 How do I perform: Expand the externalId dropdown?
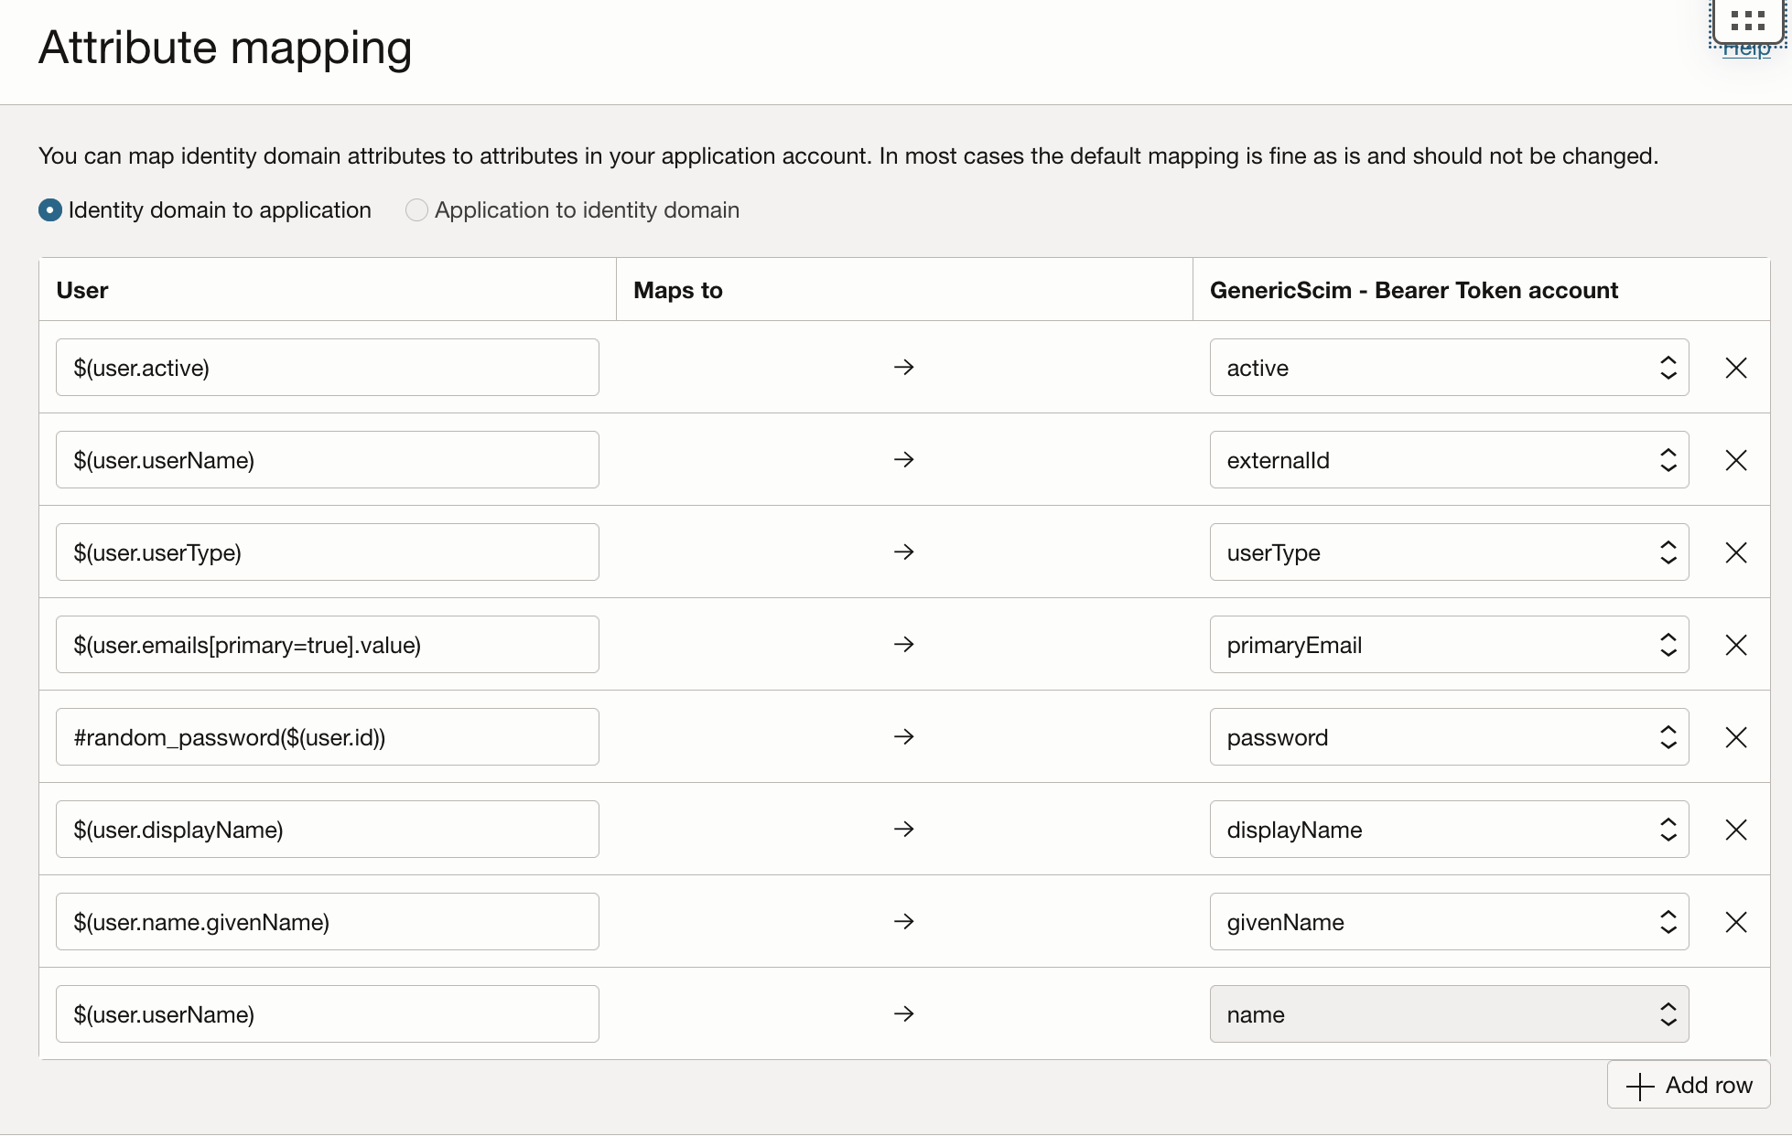1448,460
